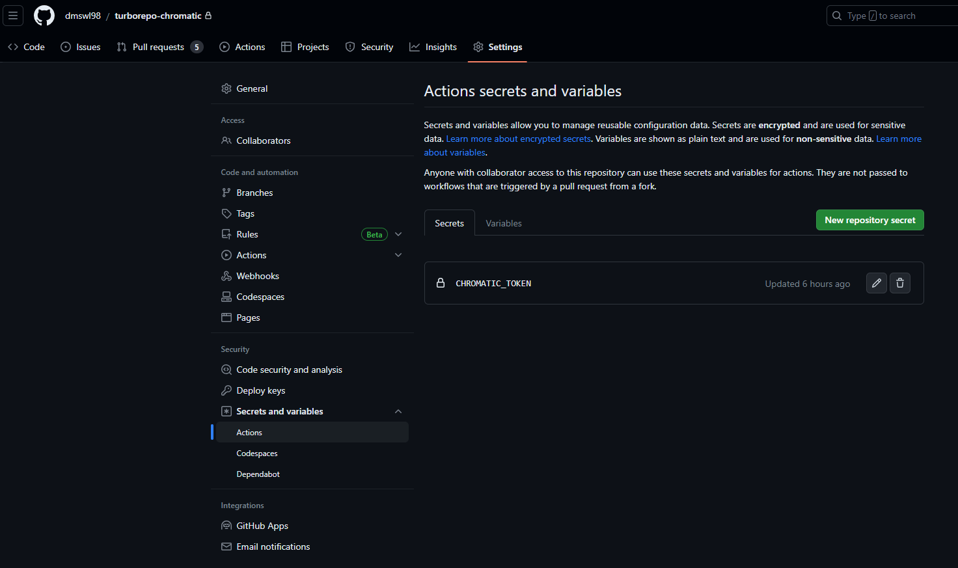The image size is (958, 568).
Task: Click the browser icon next to Pages
Action: click(226, 318)
